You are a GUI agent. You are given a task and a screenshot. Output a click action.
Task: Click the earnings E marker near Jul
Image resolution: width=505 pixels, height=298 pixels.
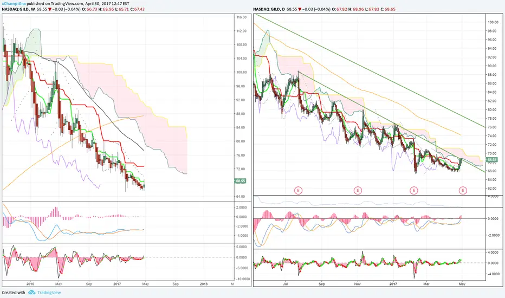298,190
